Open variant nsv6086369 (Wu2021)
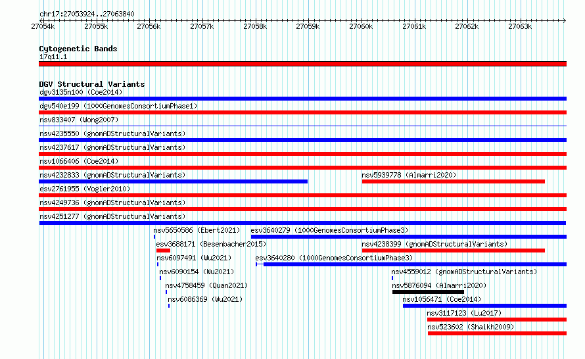This screenshot has width=585, height=359. point(205,299)
